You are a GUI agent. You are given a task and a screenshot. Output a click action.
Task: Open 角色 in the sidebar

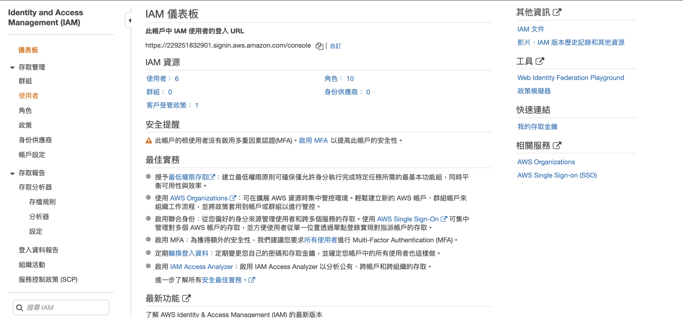[25, 110]
